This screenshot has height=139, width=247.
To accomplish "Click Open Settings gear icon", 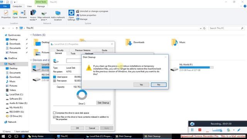I will [x=71, y=15].
